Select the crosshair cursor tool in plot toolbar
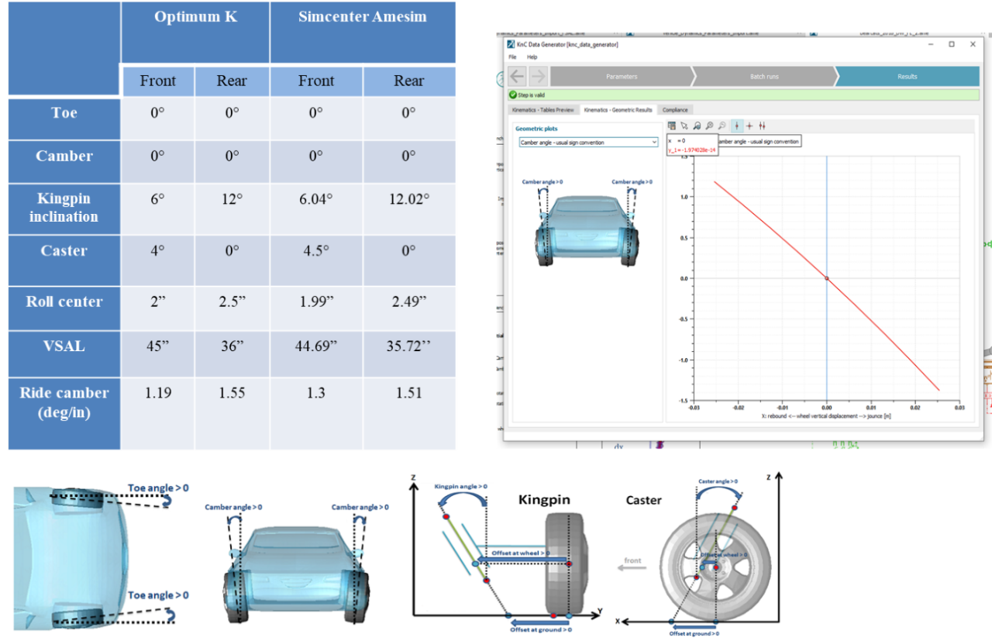The height and width of the screenshot is (641, 992). coord(749,126)
